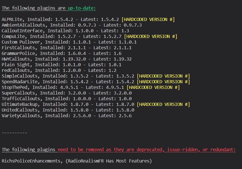Click HARDCODED VERSION tag next to ALPRLite

(148, 20)
